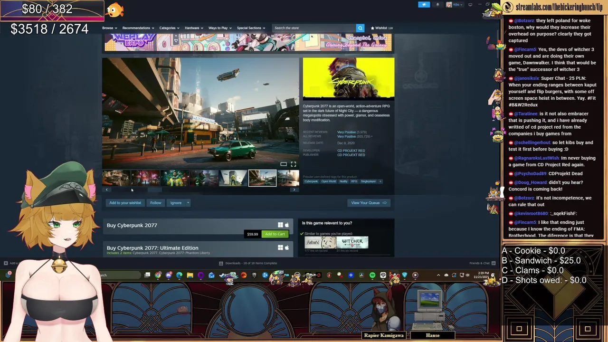Select the yellow-jacket man screenshot thumbnail
Viewport: 608px width, 342px height.
pyautogui.click(x=174, y=178)
